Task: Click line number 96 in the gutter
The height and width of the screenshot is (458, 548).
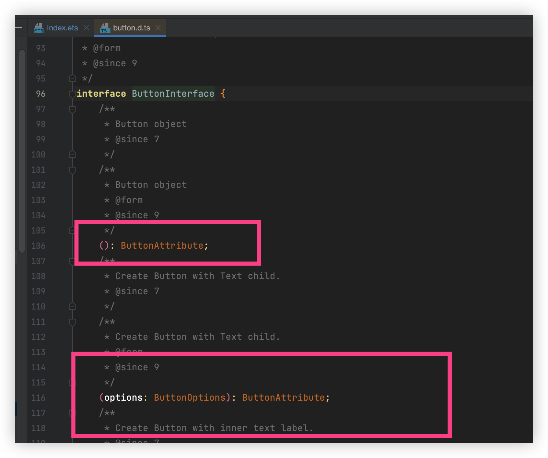Action: tap(41, 94)
